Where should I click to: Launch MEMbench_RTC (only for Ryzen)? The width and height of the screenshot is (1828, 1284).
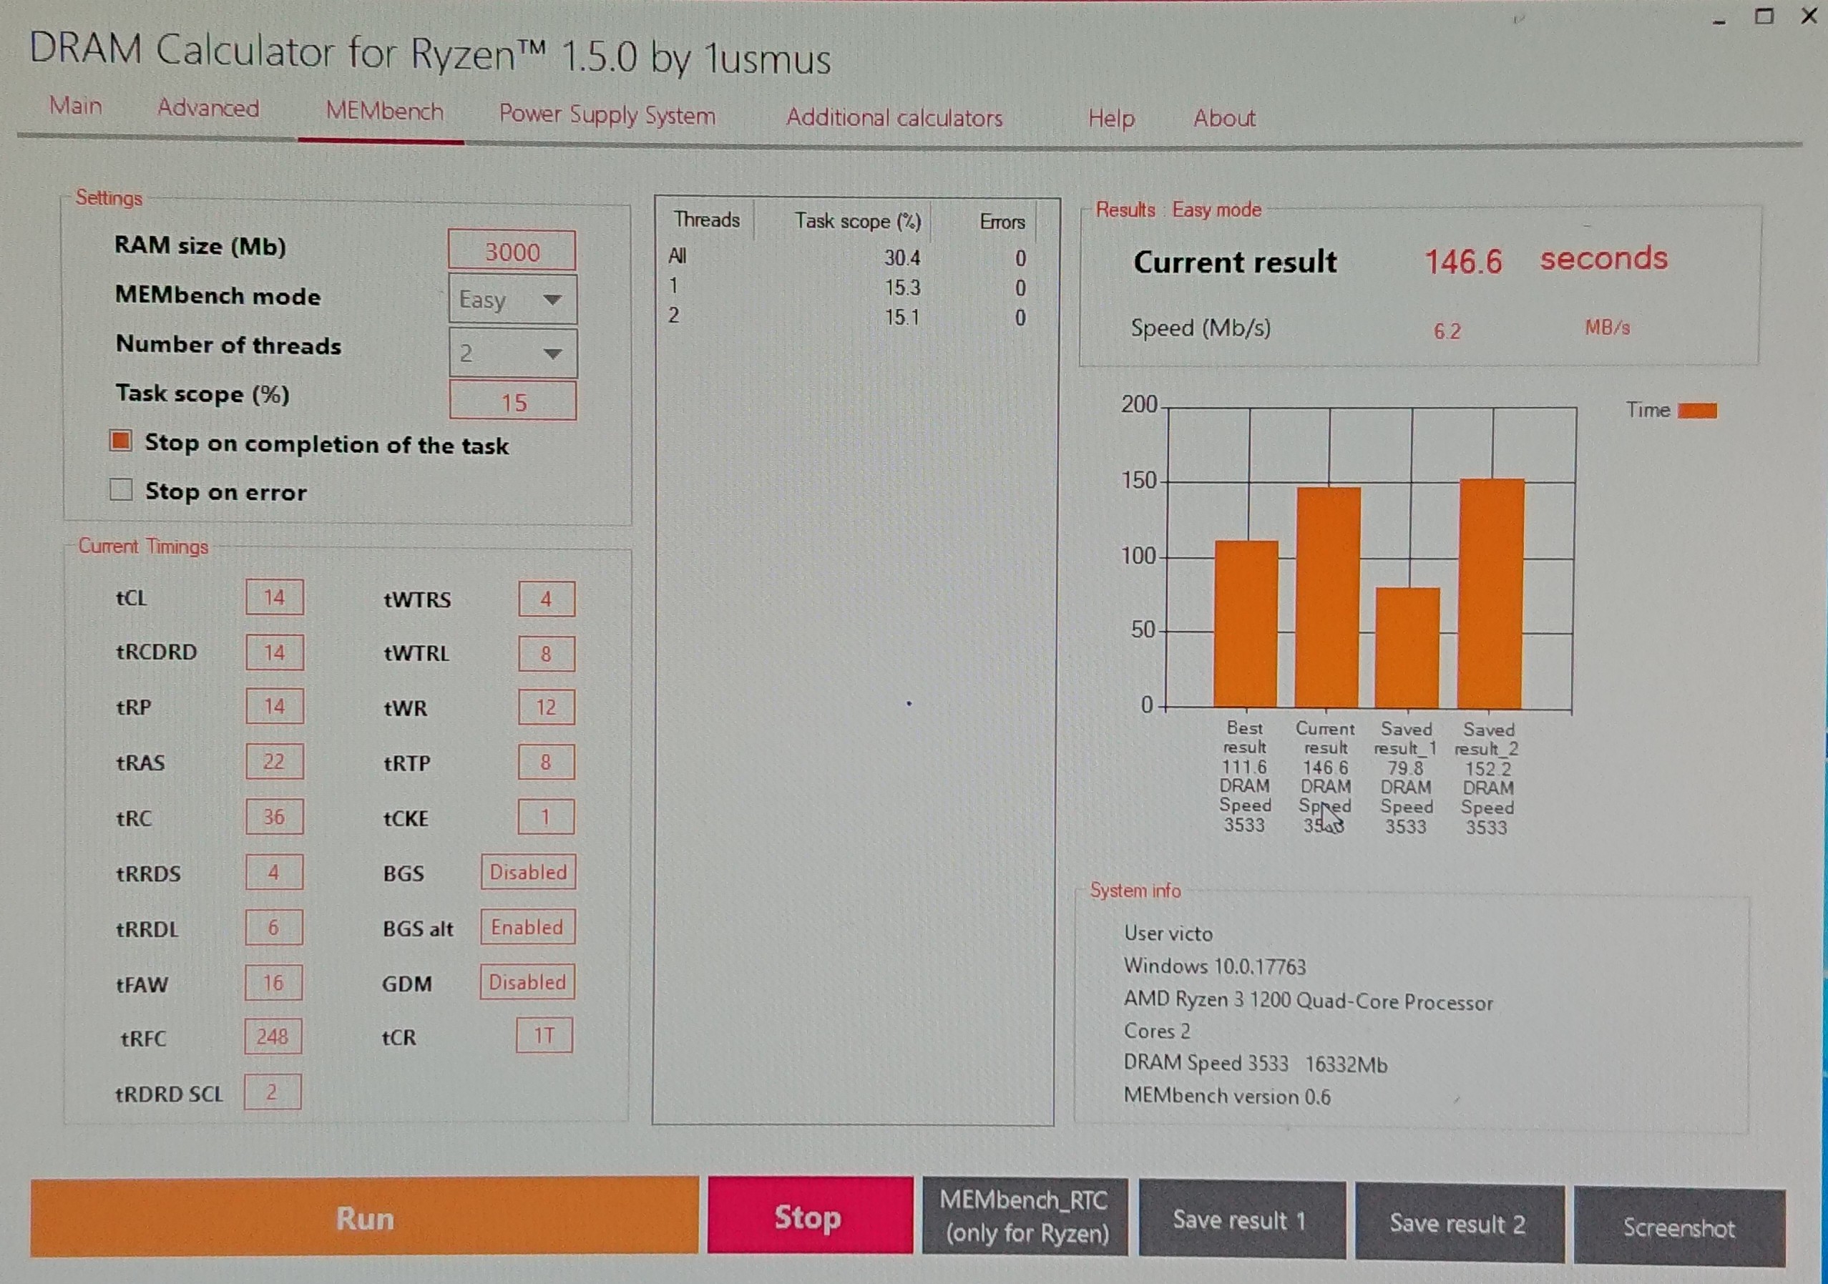1025,1218
